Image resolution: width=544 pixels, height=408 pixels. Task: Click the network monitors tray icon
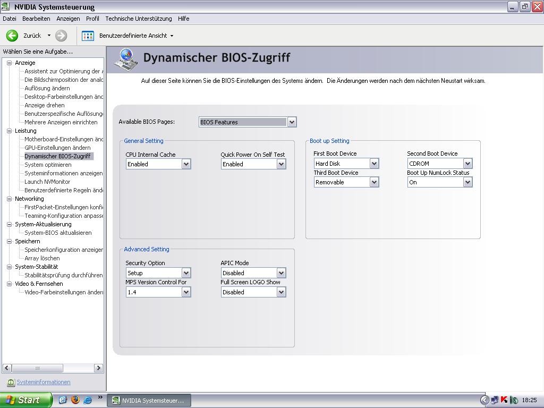(x=495, y=401)
